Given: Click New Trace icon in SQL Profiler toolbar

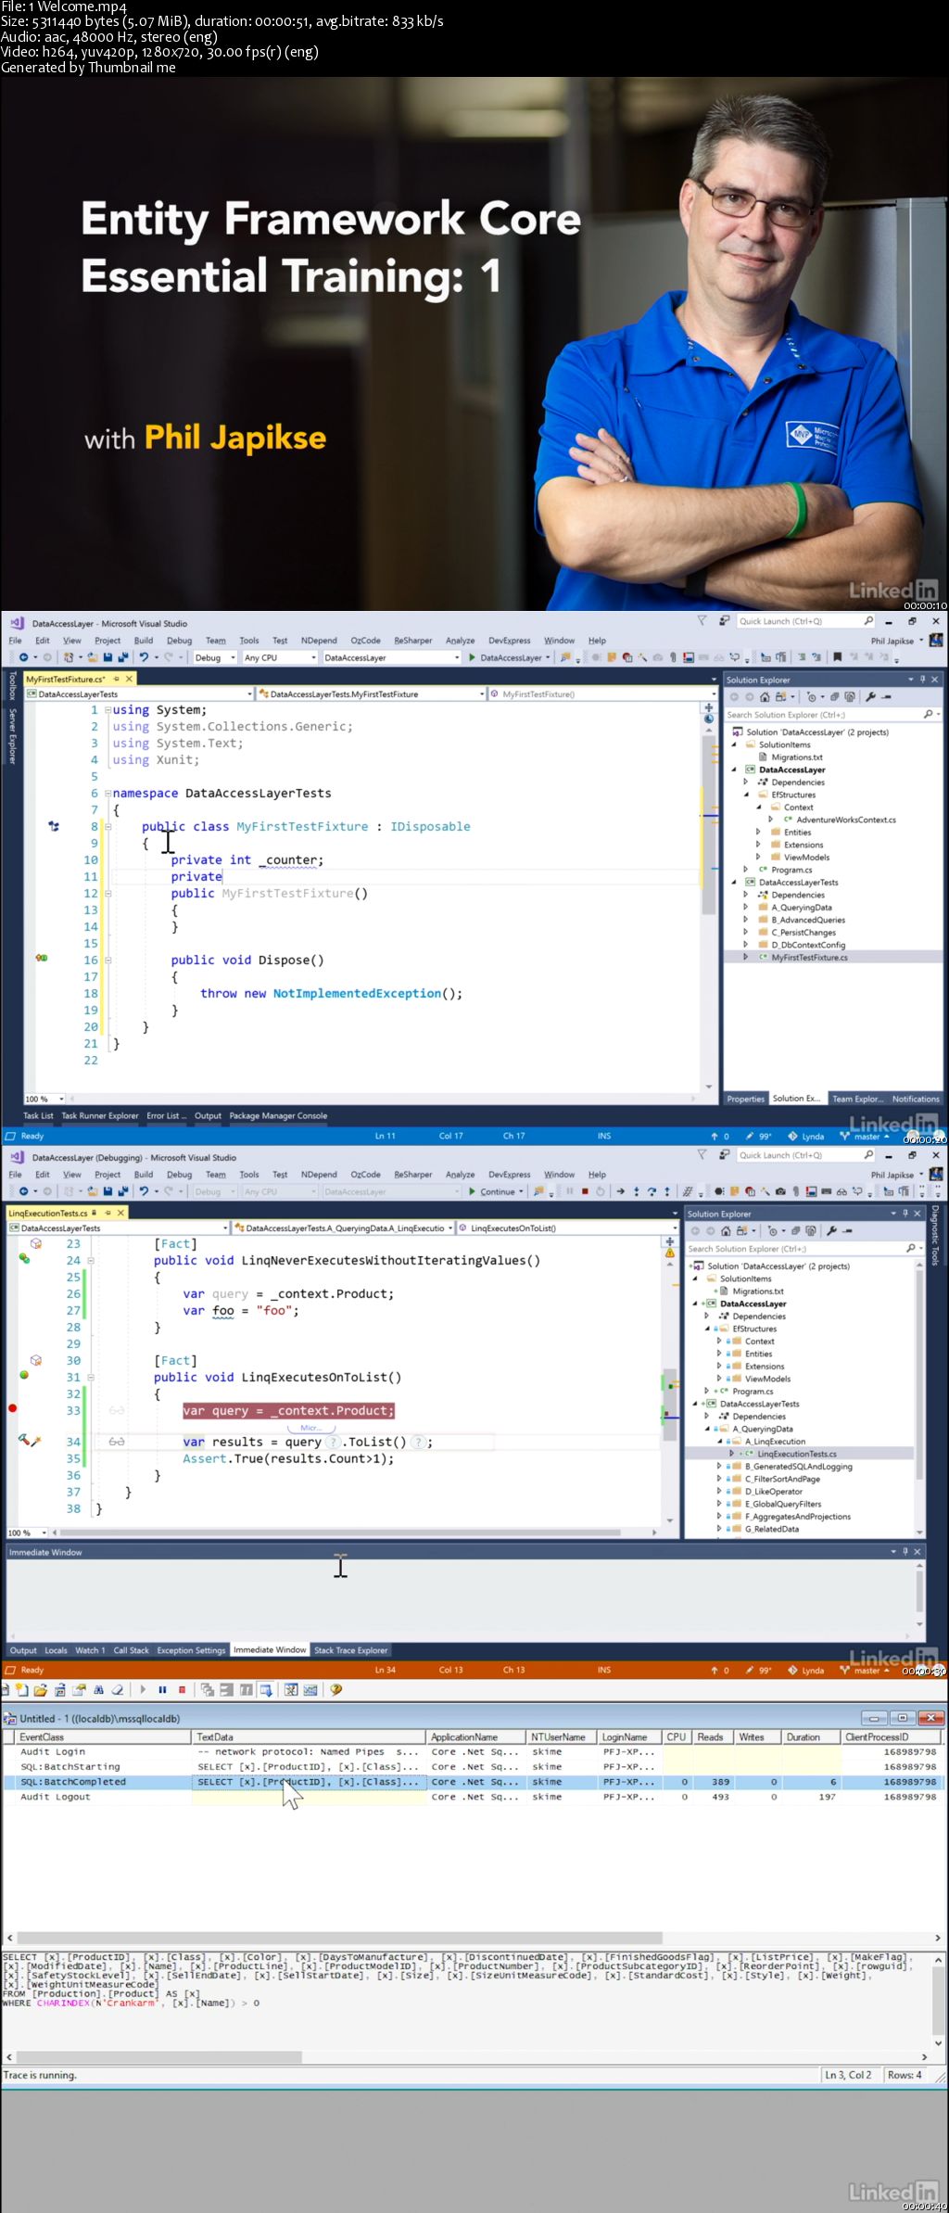Looking at the screenshot, I should (x=21, y=1689).
